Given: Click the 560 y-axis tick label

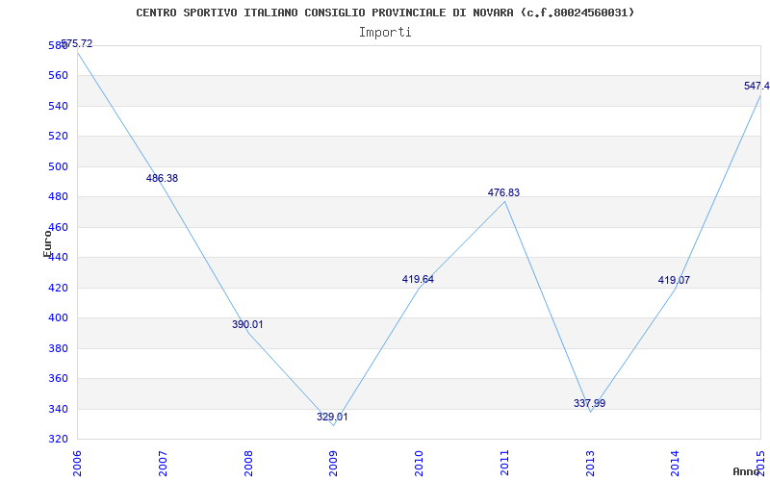Looking at the screenshot, I should (57, 76).
